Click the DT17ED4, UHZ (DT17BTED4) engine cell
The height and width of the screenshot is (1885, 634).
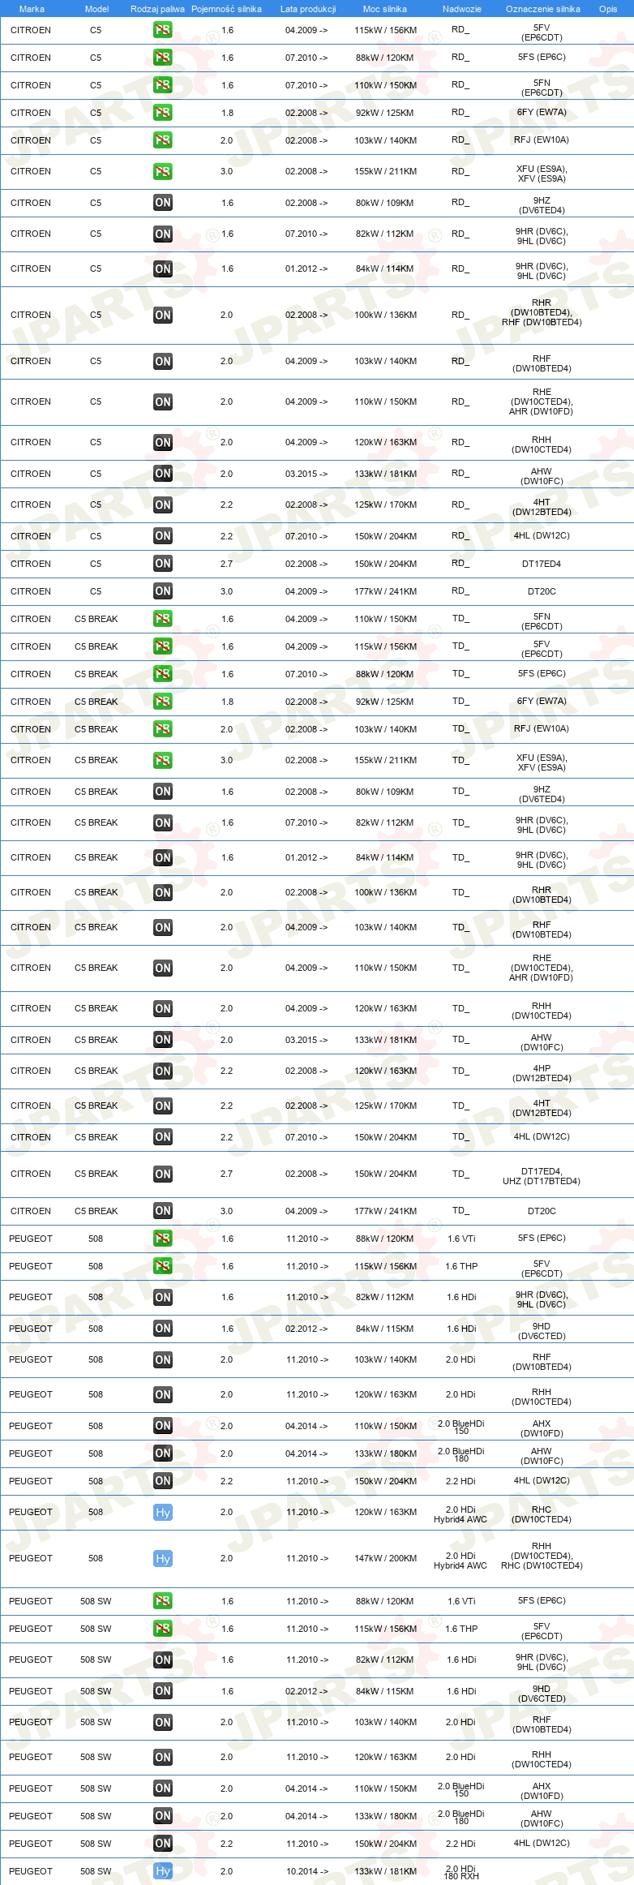point(542,1176)
